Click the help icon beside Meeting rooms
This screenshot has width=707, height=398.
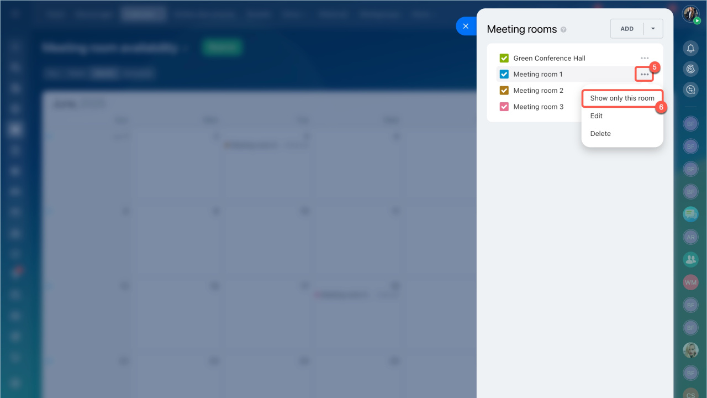point(563,30)
